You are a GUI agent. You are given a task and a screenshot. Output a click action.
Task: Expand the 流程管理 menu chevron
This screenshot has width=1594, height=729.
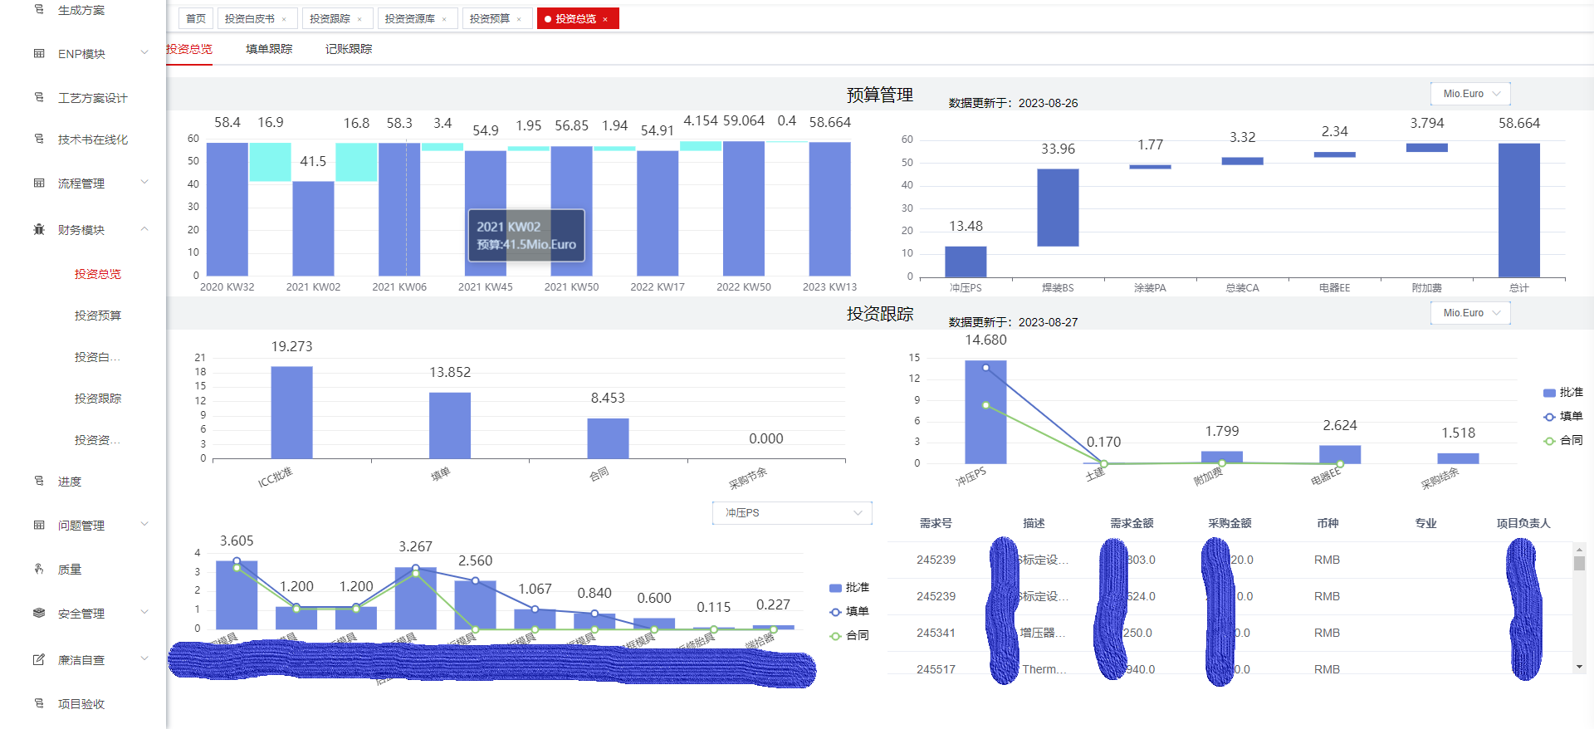pos(144,182)
